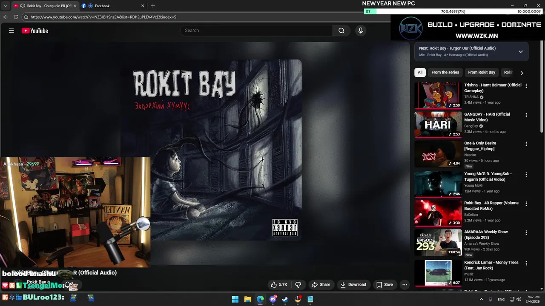The width and height of the screenshot is (545, 306).
Task: Reload the page with refresh icon
Action: [x=16, y=17]
